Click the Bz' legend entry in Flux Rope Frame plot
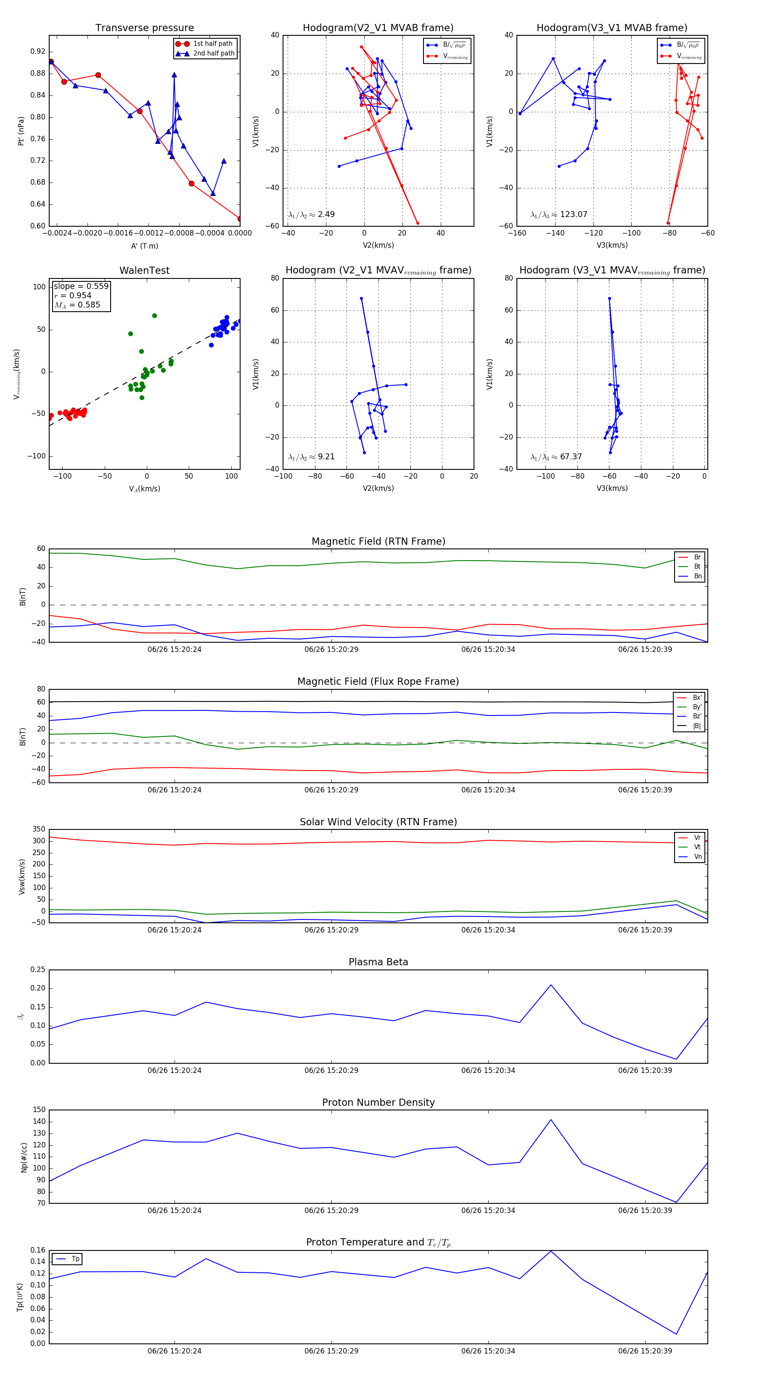The image size is (757, 1388). (x=689, y=716)
